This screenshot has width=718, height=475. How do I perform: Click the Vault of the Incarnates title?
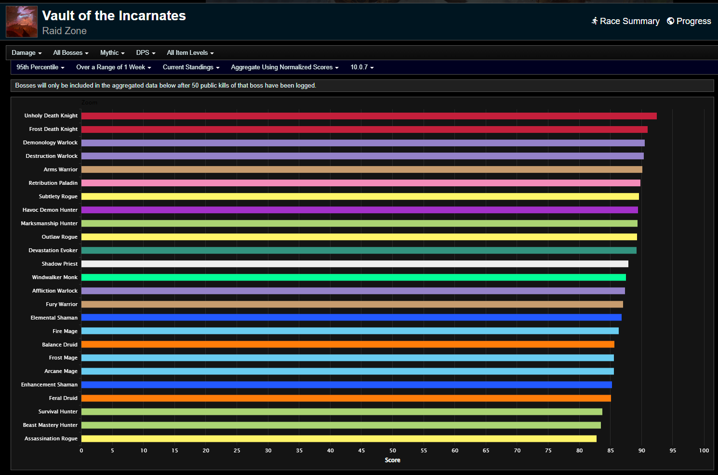pos(114,16)
